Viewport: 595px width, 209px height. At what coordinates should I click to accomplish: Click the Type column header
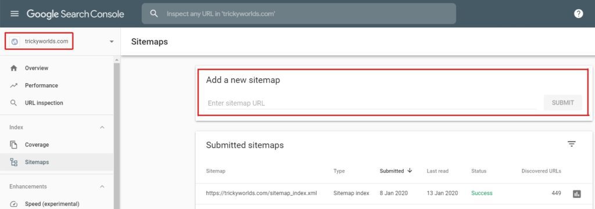click(x=339, y=171)
